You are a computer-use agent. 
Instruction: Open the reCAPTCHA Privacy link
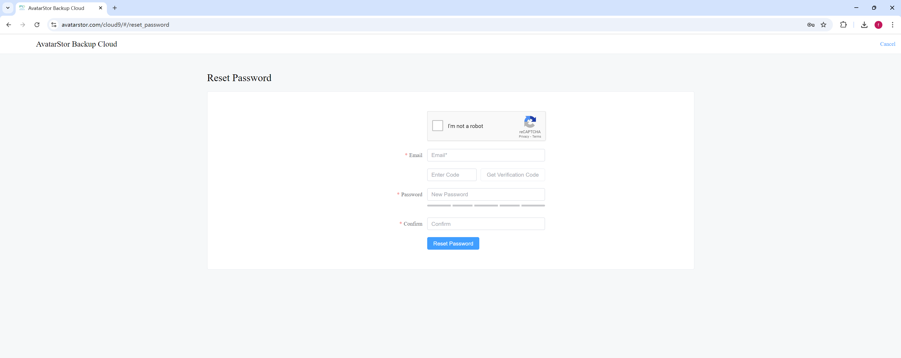tap(524, 137)
